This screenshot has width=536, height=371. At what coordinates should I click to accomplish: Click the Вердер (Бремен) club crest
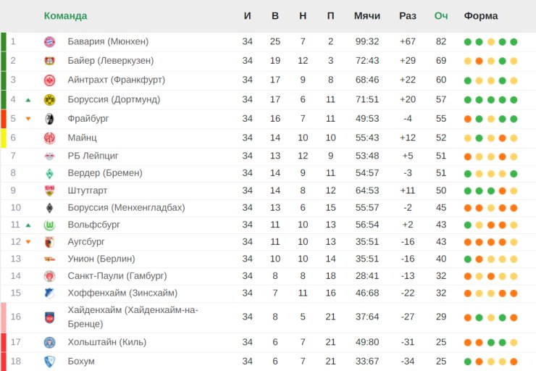click(49, 173)
